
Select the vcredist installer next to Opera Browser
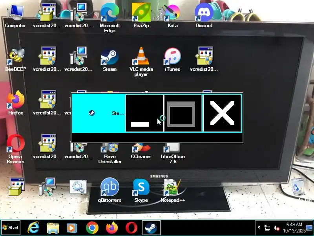(x=47, y=146)
